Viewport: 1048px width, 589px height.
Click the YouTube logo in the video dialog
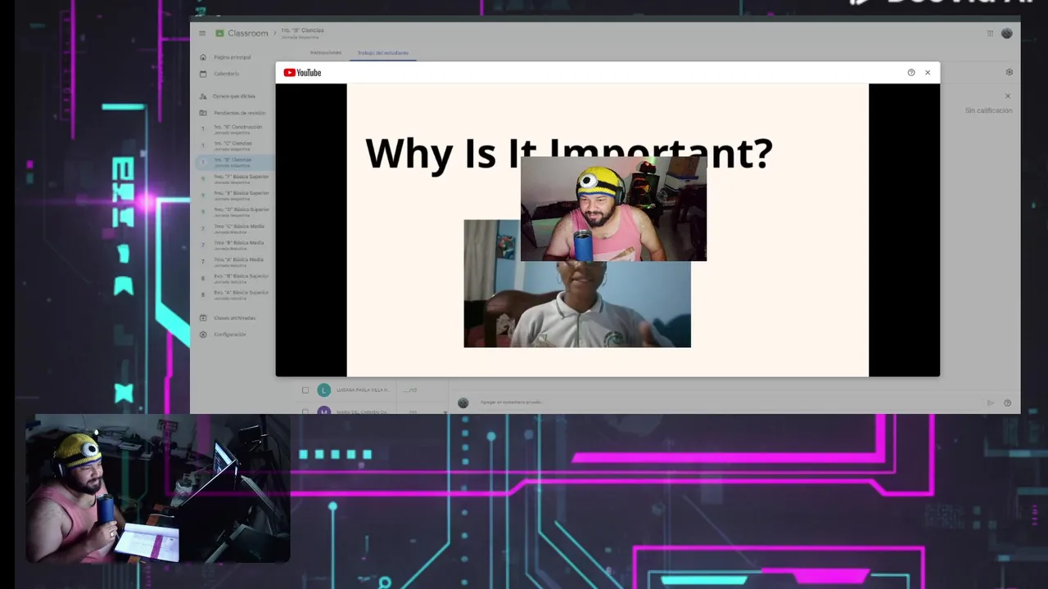tap(302, 73)
